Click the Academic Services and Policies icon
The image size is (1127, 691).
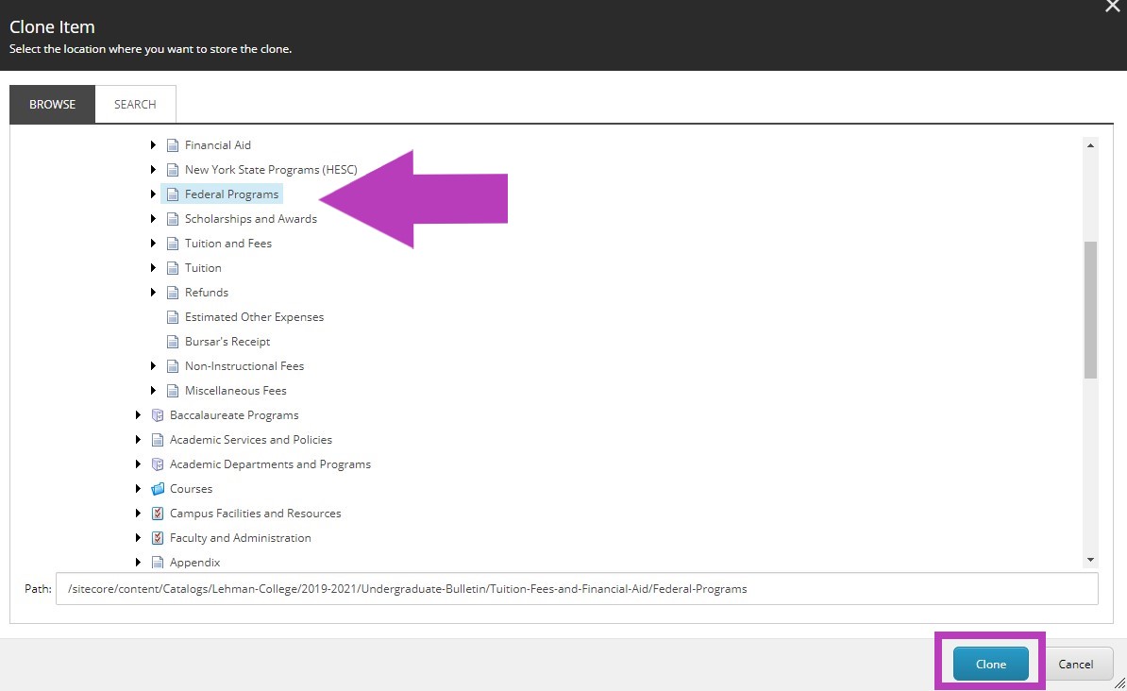click(158, 439)
